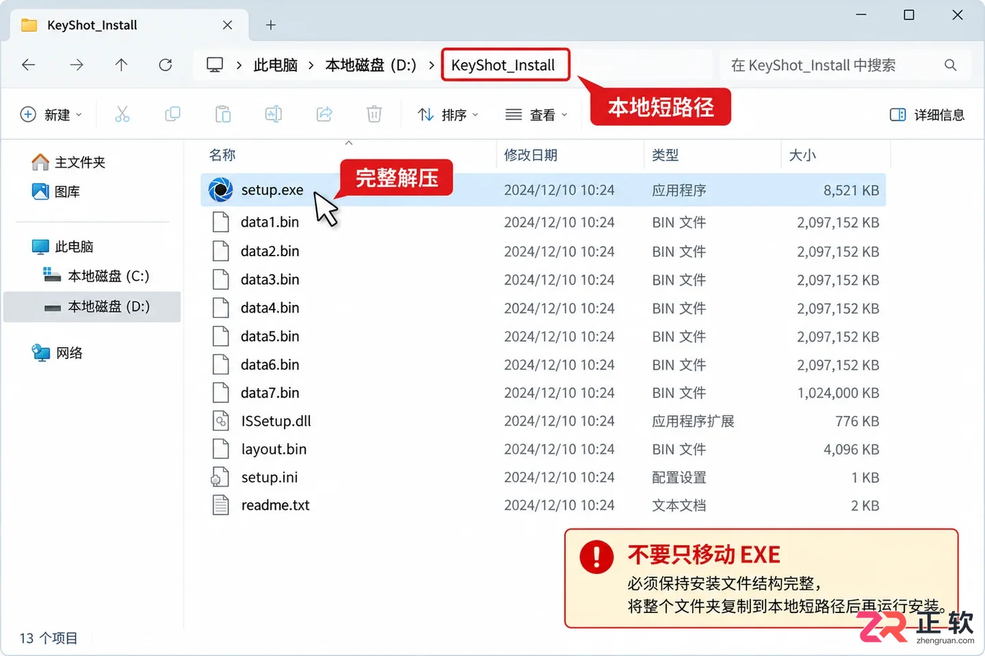This screenshot has height=656, width=985.
Task: Click the Share icon in toolbar
Action: point(324,114)
